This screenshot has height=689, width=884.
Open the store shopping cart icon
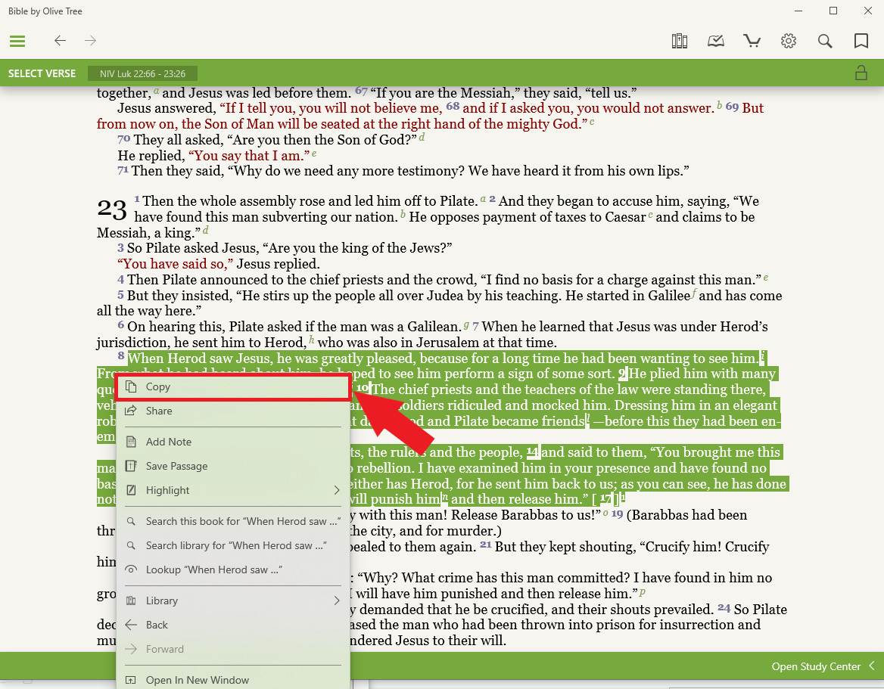point(752,41)
